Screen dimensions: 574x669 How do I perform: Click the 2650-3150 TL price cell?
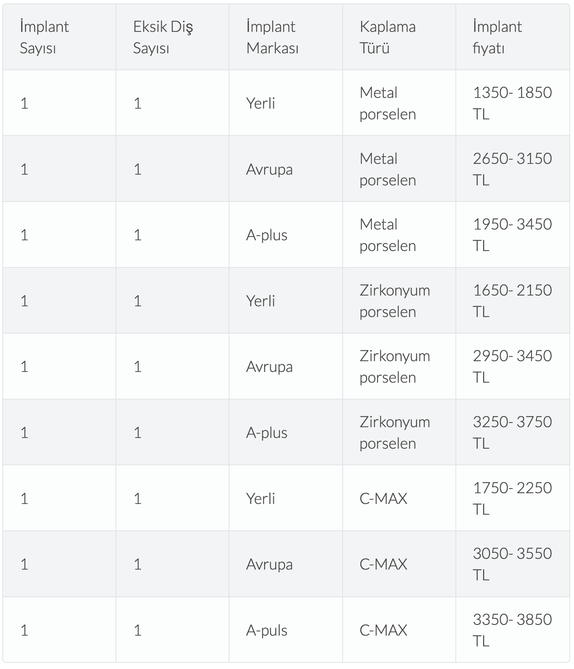[512, 169]
